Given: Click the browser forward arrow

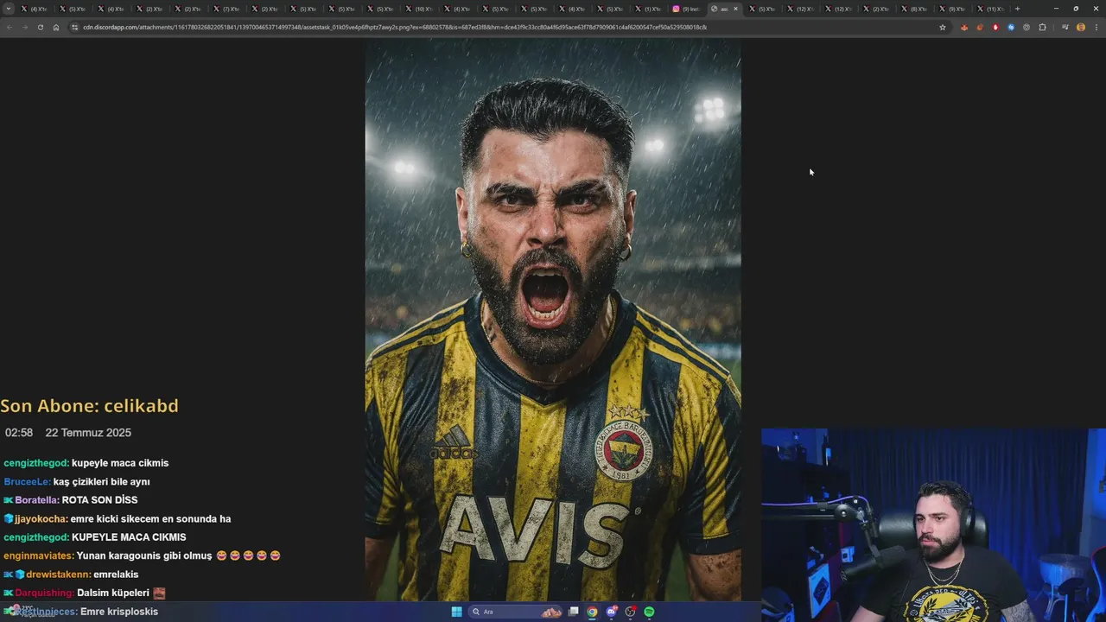Looking at the screenshot, I should click(24, 27).
